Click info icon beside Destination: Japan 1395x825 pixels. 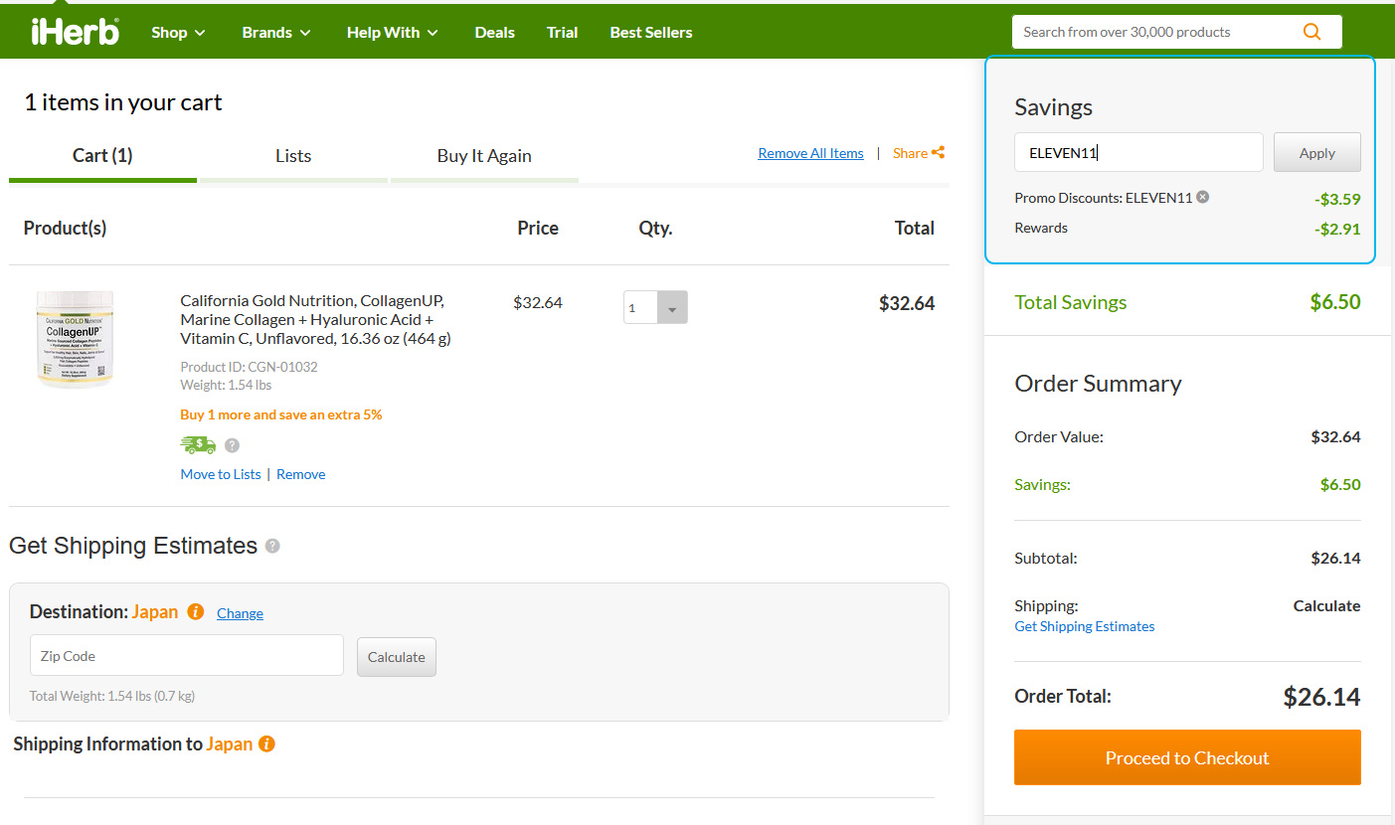[x=196, y=611]
